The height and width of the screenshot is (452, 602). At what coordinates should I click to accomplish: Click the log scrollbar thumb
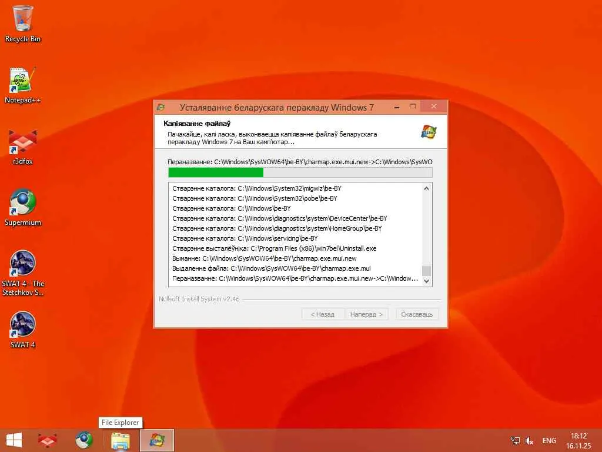click(426, 271)
